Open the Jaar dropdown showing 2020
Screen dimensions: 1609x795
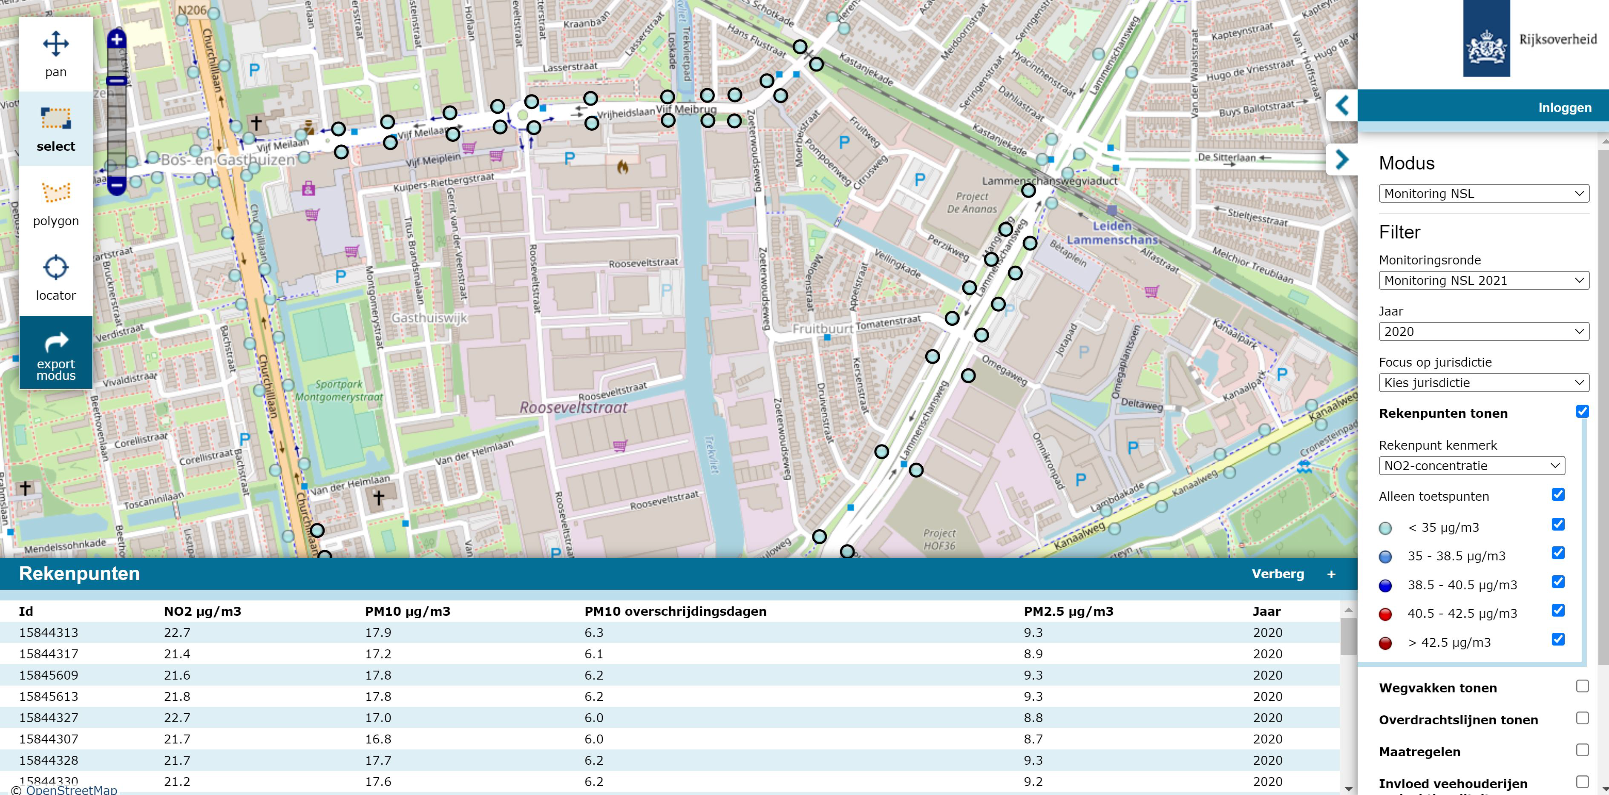point(1483,332)
